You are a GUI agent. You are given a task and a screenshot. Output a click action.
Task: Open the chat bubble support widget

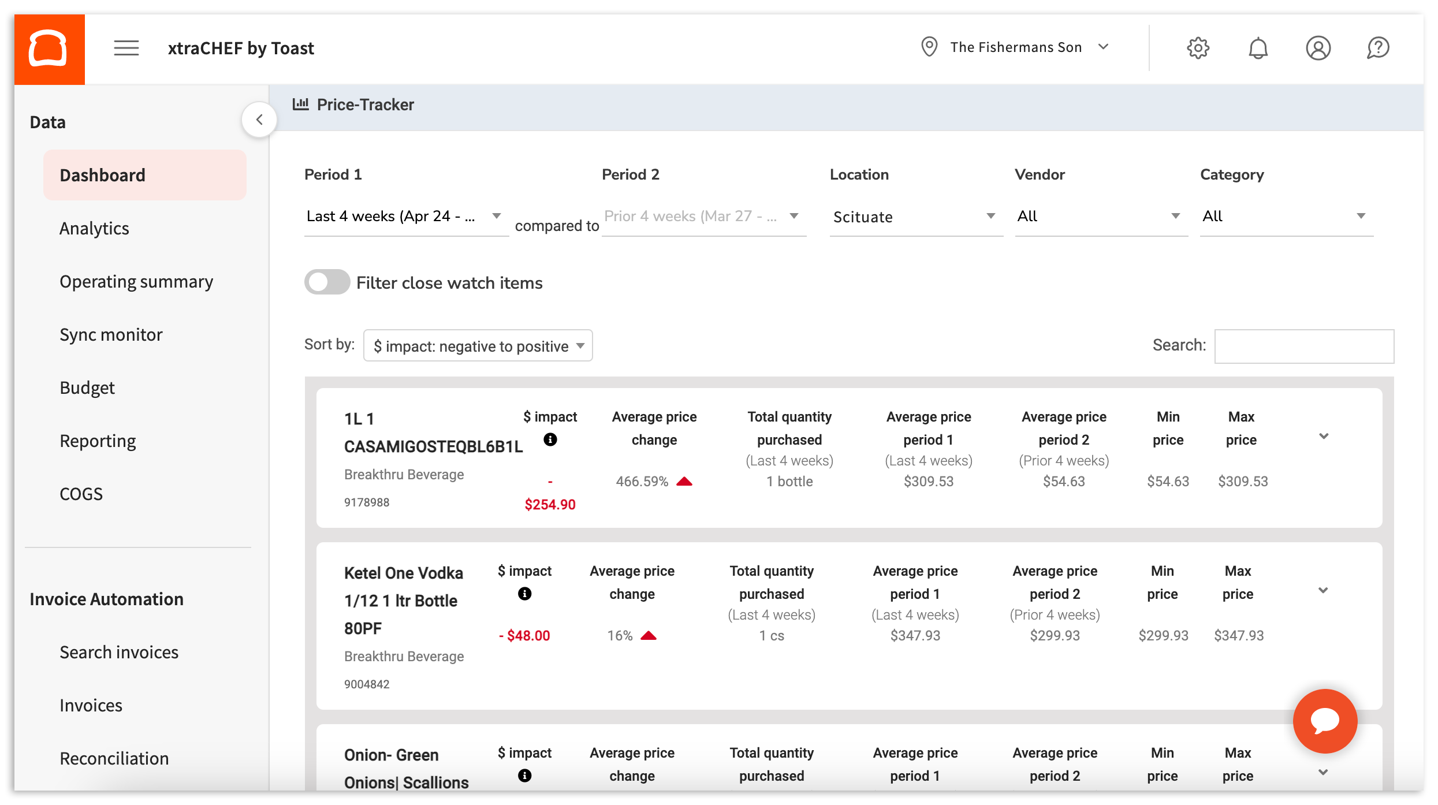1325,721
